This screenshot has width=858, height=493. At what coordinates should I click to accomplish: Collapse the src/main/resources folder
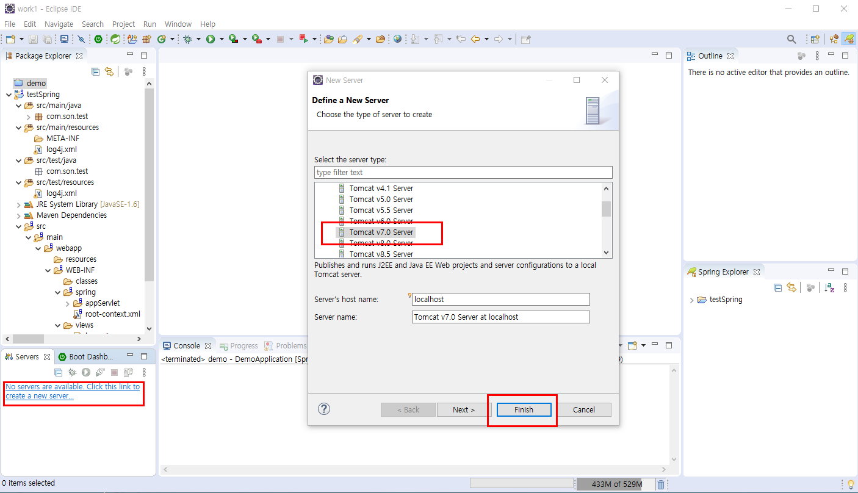pos(18,128)
